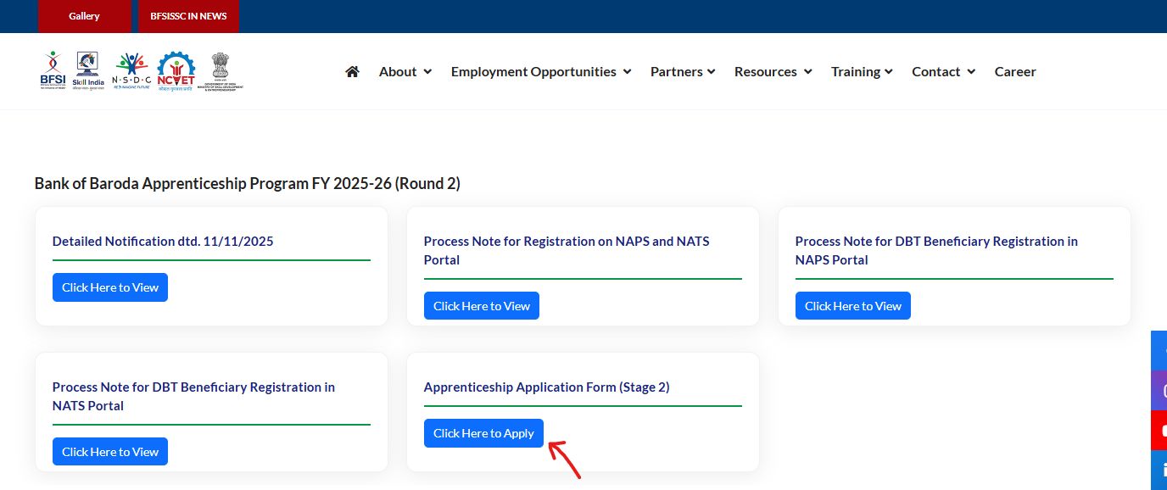Image resolution: width=1167 pixels, height=490 pixels.
Task: Open the LinkedIn side icon
Action: [x=1160, y=470]
